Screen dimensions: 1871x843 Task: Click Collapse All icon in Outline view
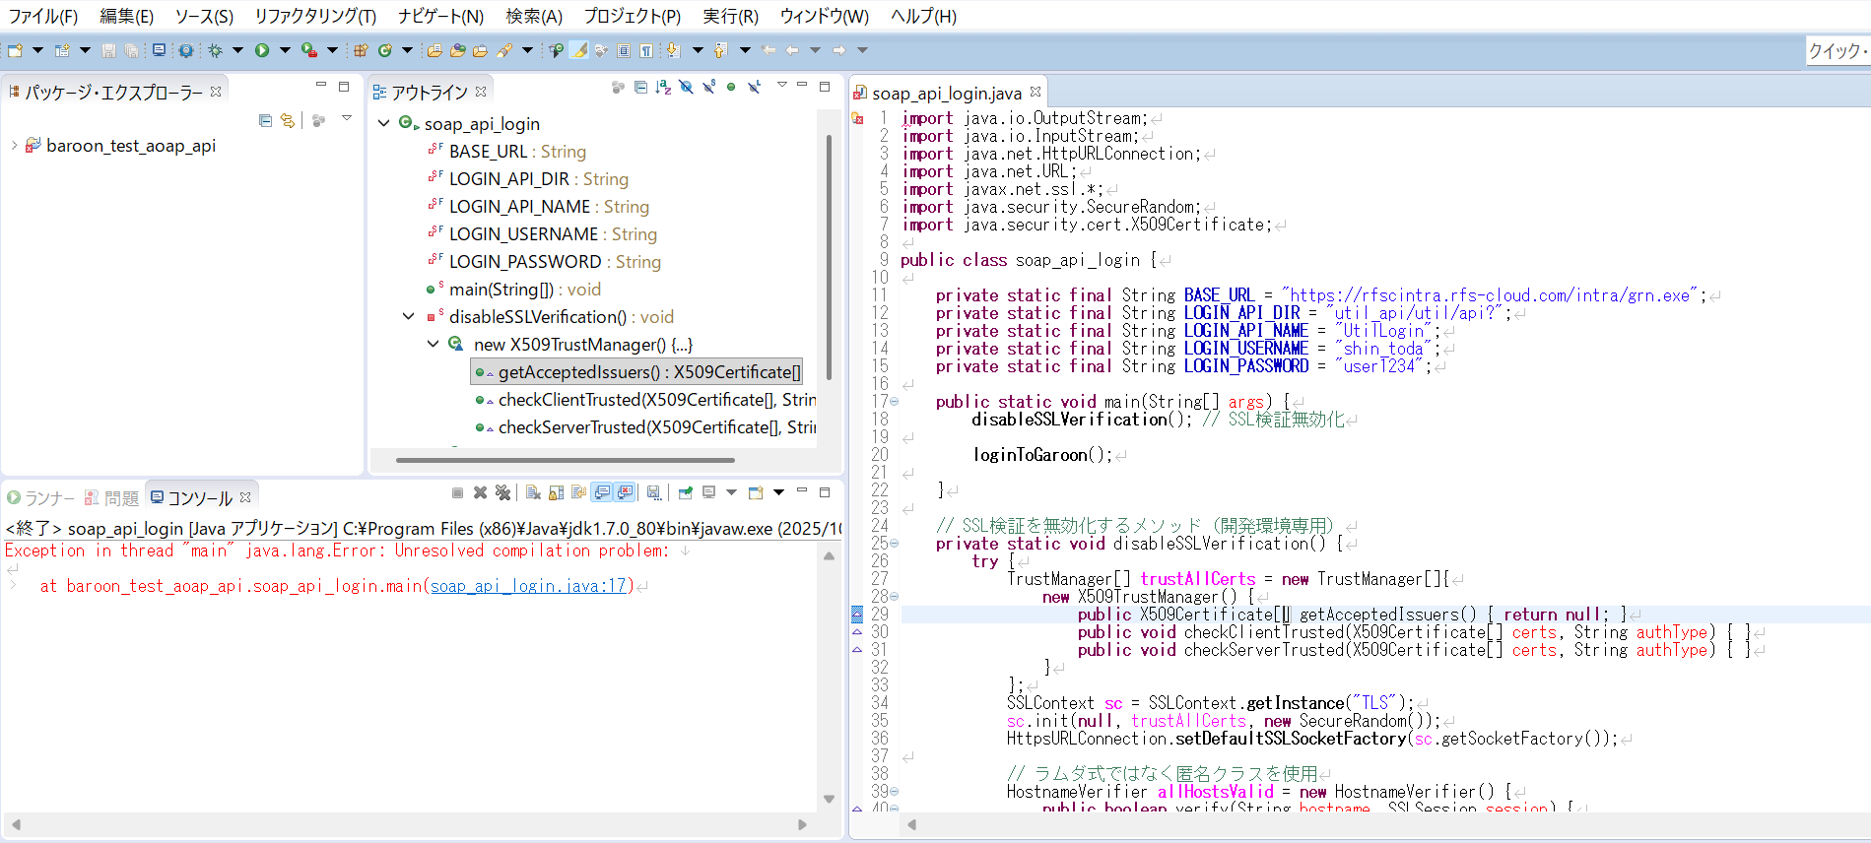640,88
